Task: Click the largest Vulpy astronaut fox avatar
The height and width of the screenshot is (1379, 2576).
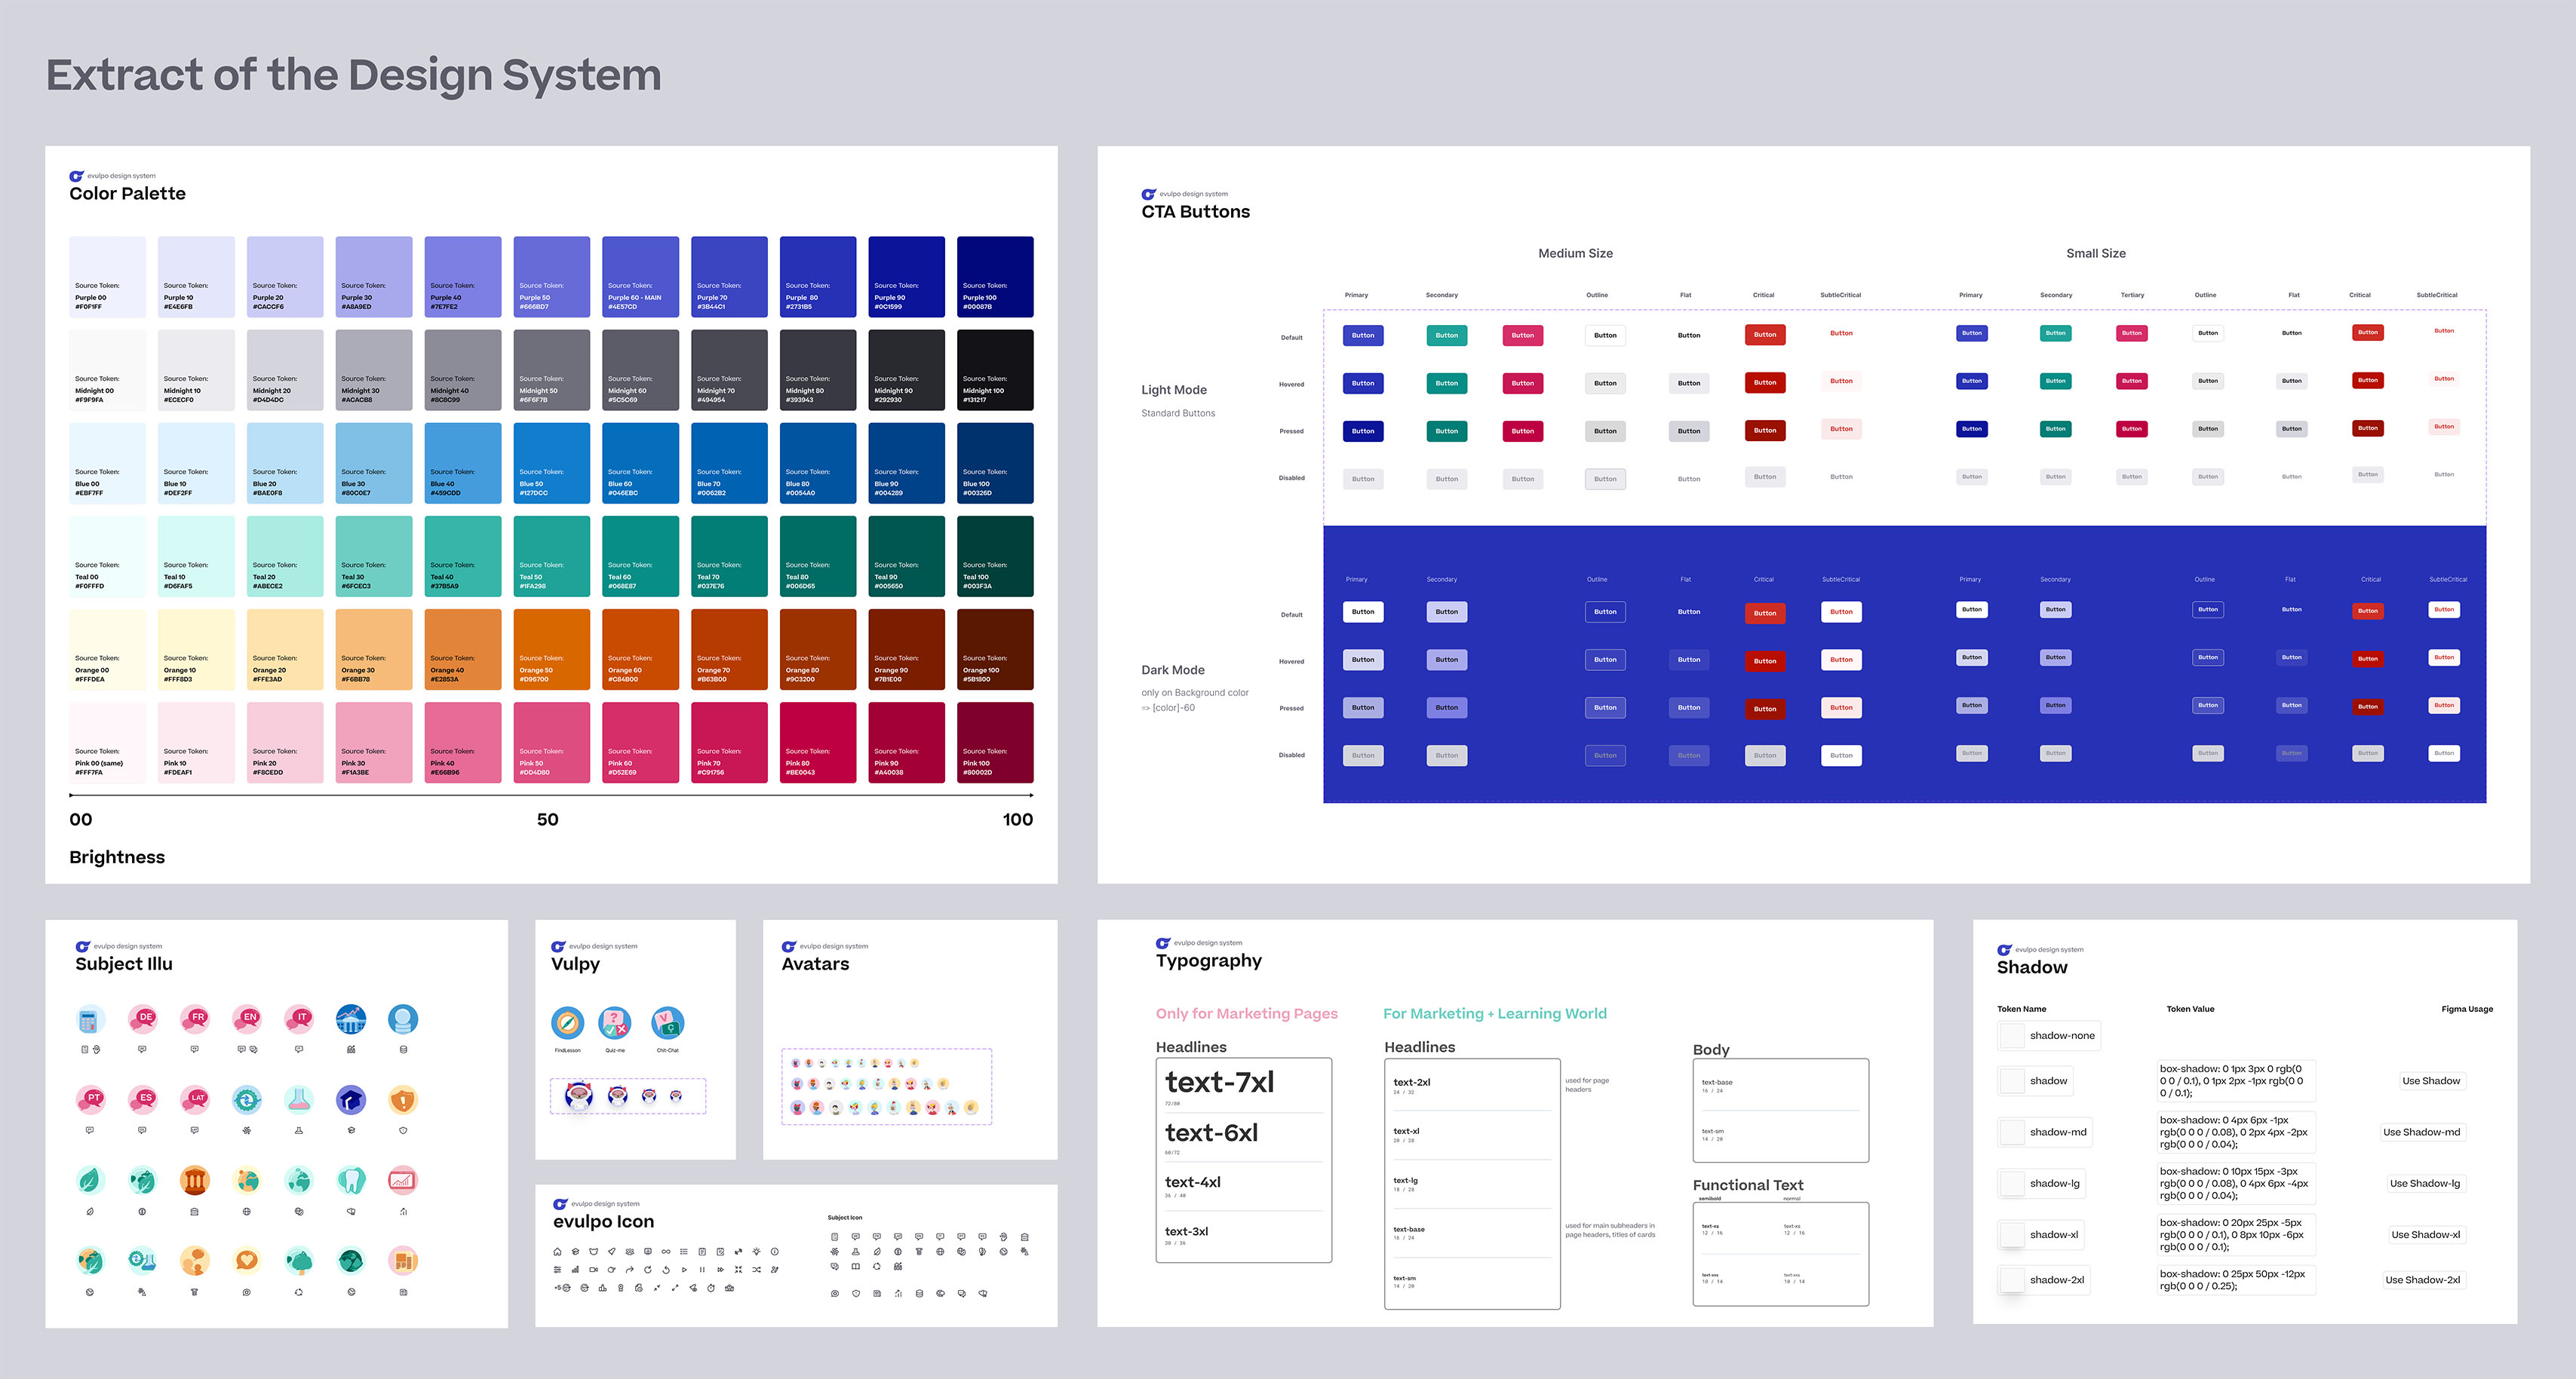Action: (x=579, y=1096)
